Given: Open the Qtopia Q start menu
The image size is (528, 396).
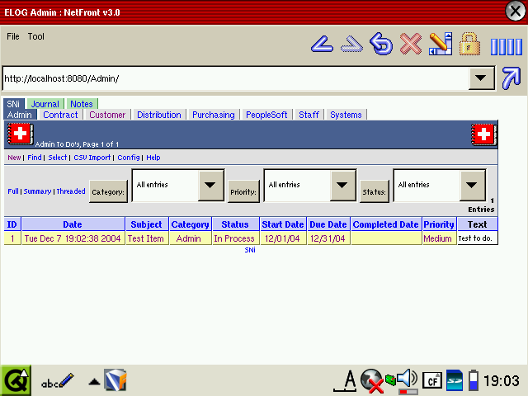Looking at the screenshot, I should [x=16, y=380].
